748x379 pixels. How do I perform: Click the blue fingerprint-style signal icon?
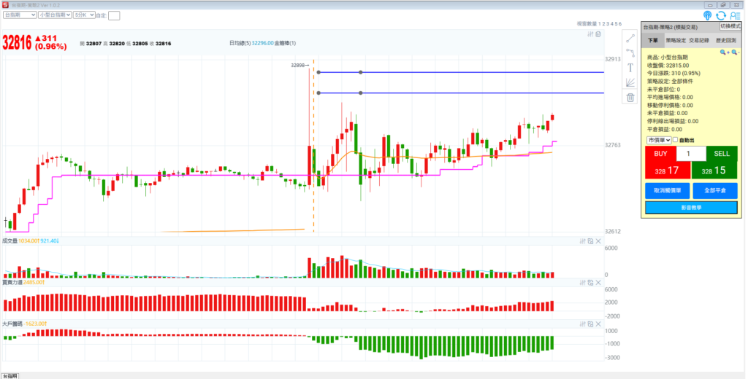707,15
